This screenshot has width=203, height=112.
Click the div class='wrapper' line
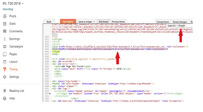coord(64,86)
